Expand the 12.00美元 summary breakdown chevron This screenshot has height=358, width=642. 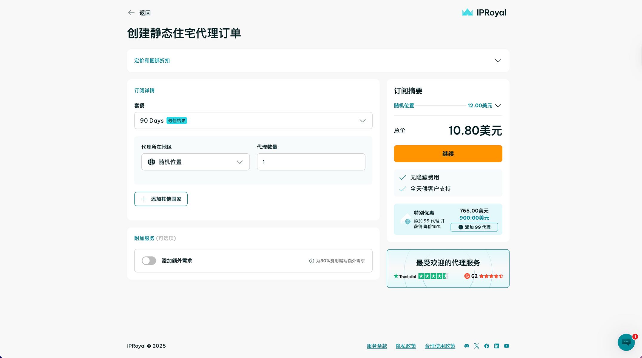click(x=498, y=106)
